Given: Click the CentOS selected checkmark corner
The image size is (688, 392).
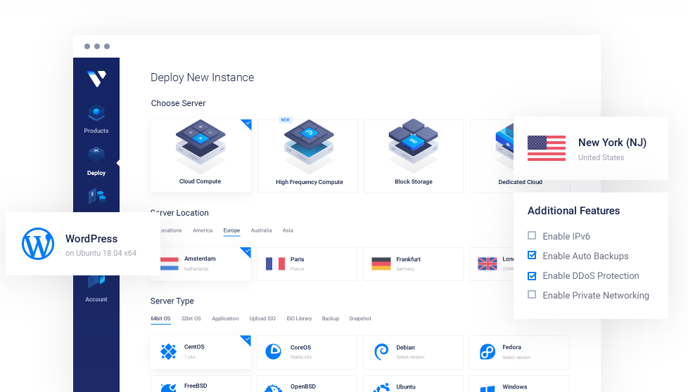Looking at the screenshot, I should (247, 340).
